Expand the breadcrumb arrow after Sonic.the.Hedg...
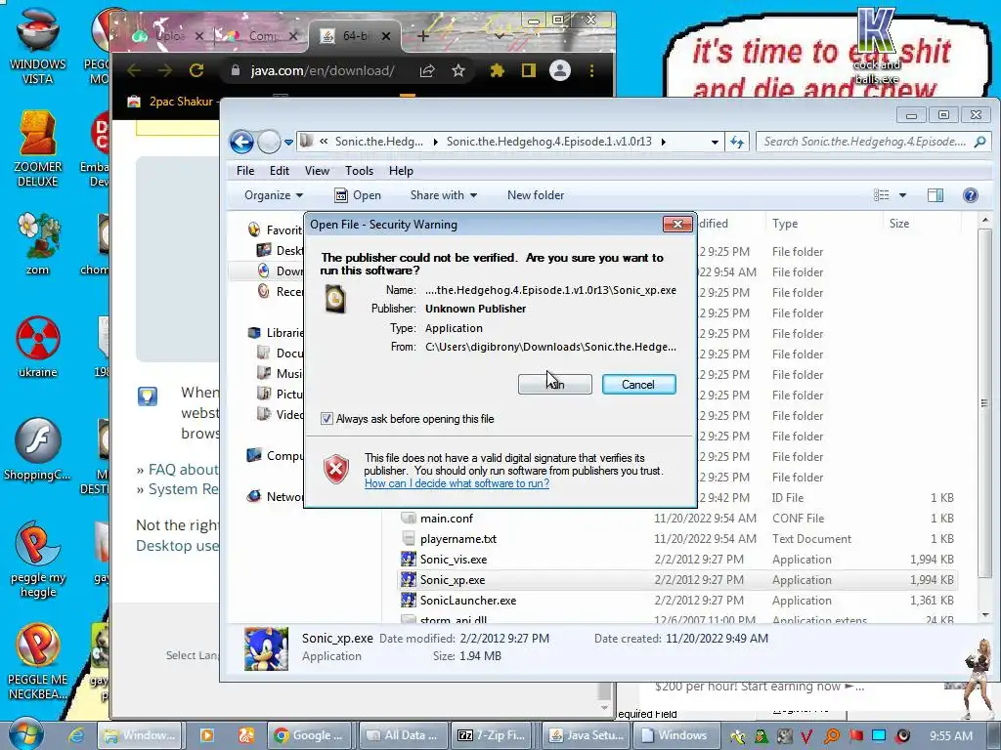 (435, 142)
